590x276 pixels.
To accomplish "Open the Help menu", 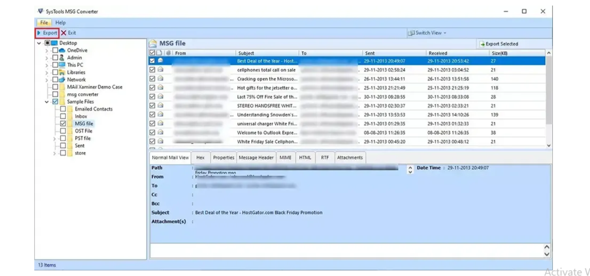I will coord(60,22).
